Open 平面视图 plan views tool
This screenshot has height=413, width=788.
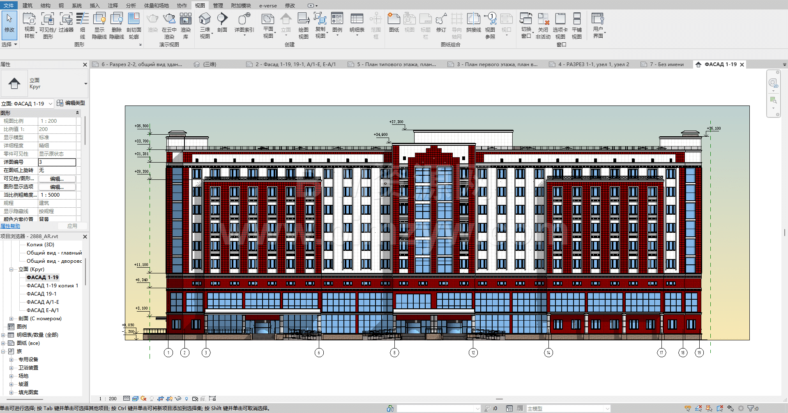tap(268, 25)
